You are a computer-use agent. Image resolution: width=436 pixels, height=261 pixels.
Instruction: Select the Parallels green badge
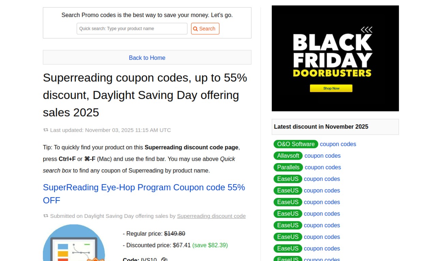288,167
